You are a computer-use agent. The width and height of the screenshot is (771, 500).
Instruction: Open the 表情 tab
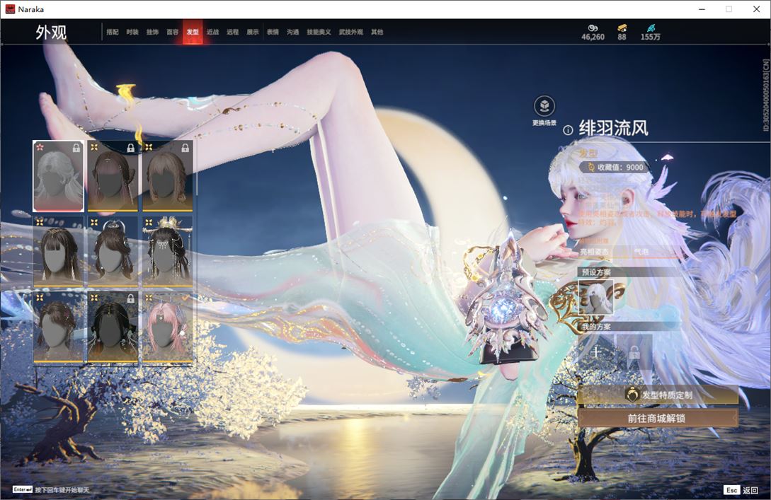tap(273, 32)
